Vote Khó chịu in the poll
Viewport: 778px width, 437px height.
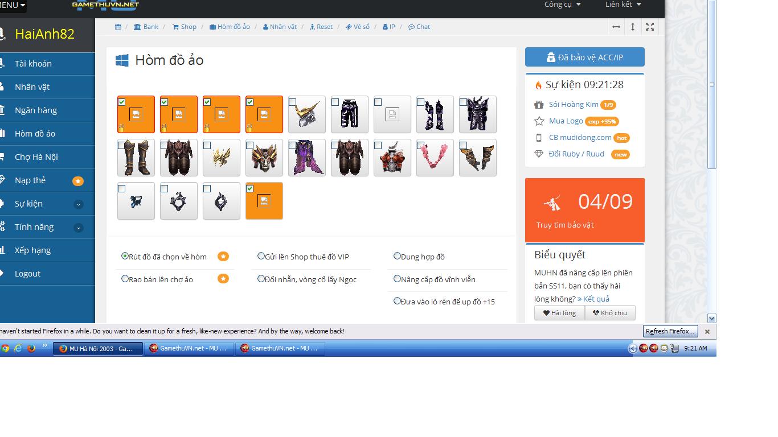click(x=610, y=313)
